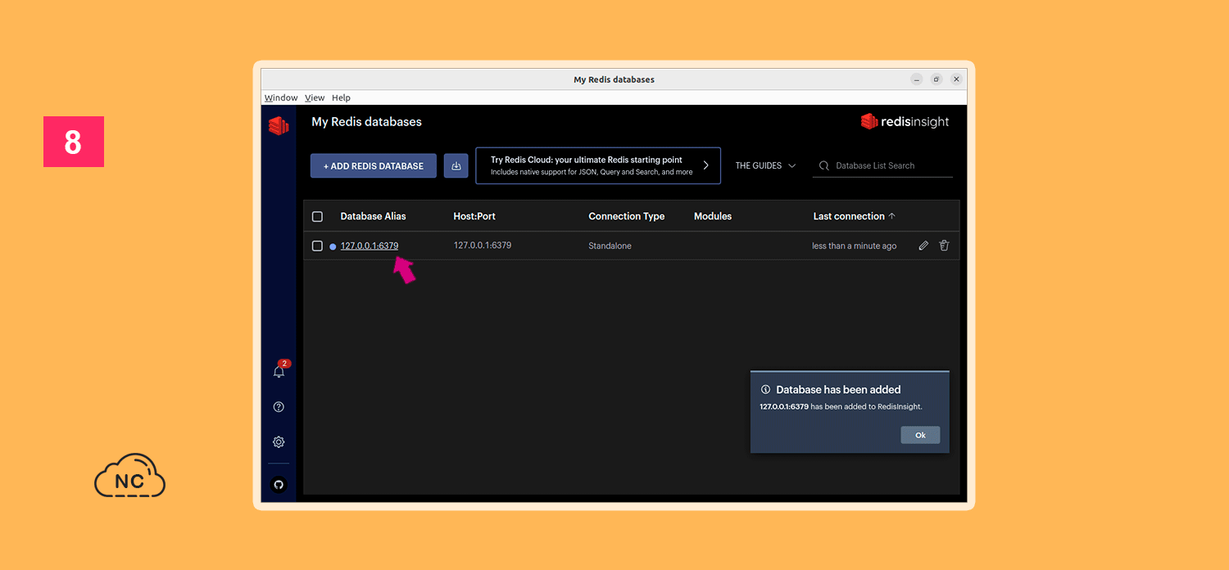1229x570 pixels.
Task: Open the View menu
Action: [x=315, y=97]
